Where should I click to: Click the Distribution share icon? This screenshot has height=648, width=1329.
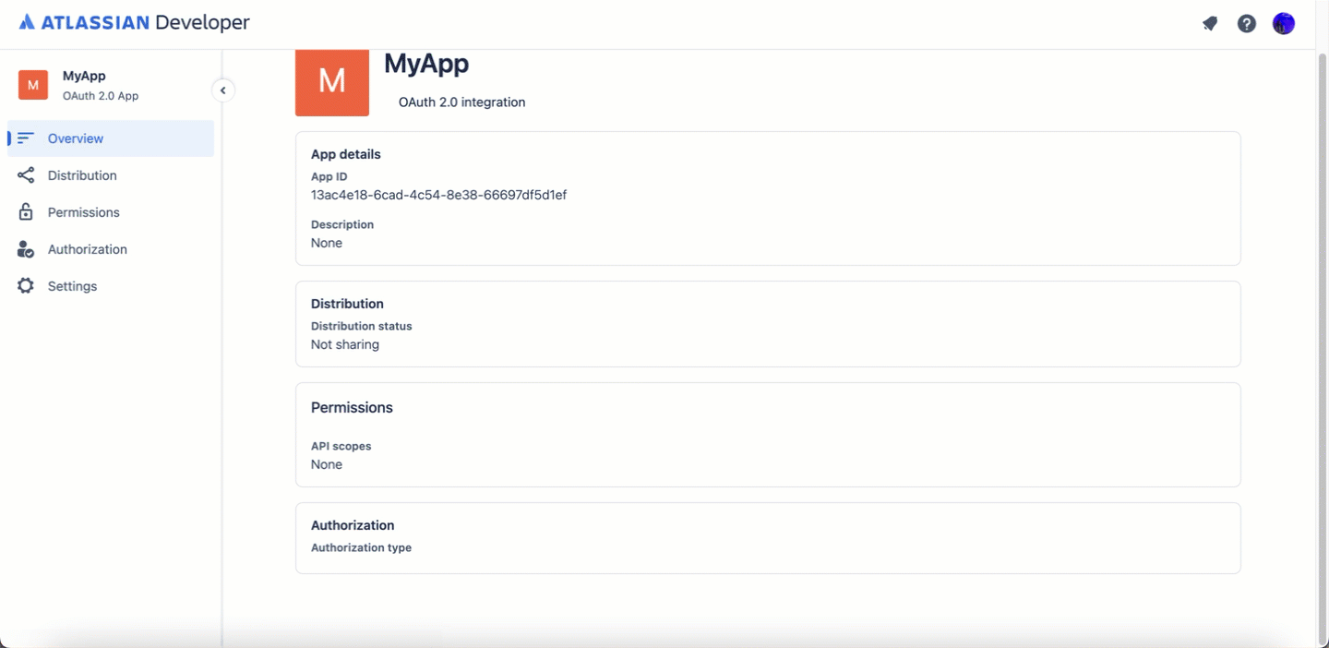pos(26,175)
